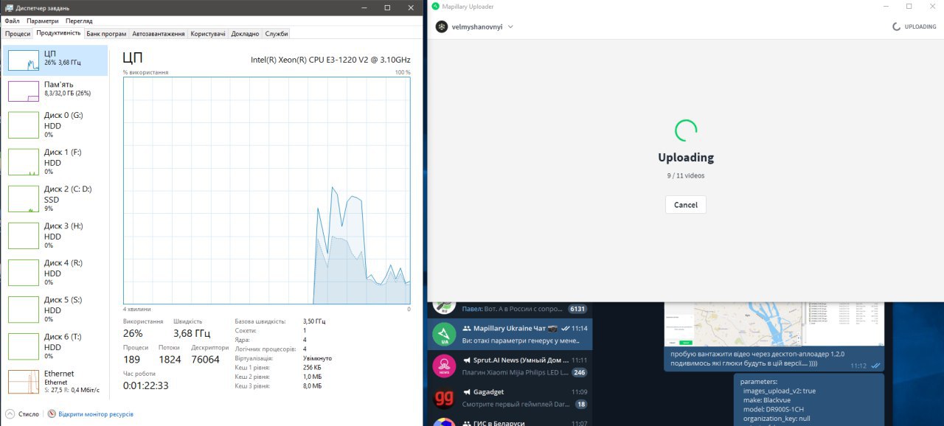This screenshot has width=944, height=426.
Task: Click the parameters message bubble in Telegram
Action: pos(808,399)
